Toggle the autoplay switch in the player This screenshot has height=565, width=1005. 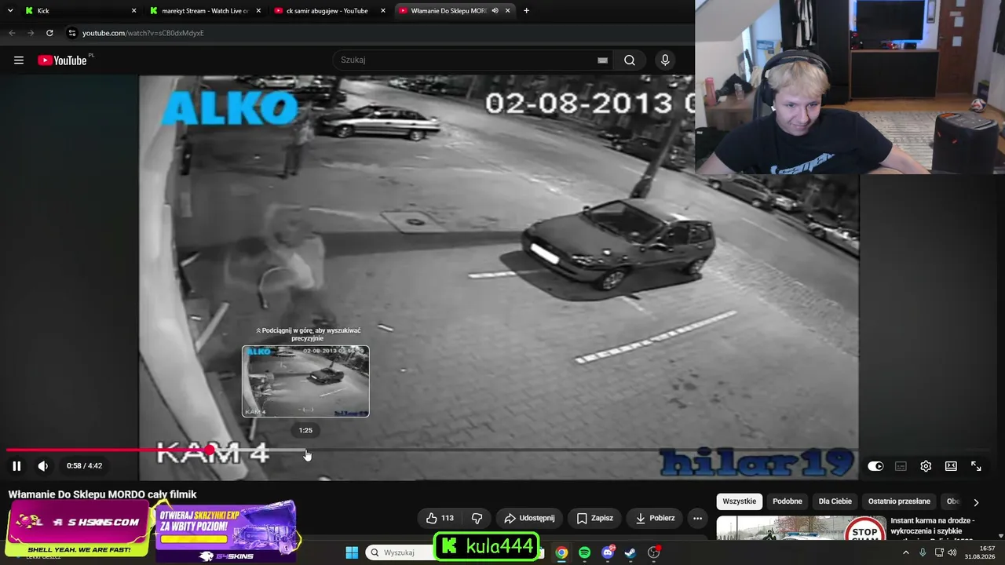point(875,466)
